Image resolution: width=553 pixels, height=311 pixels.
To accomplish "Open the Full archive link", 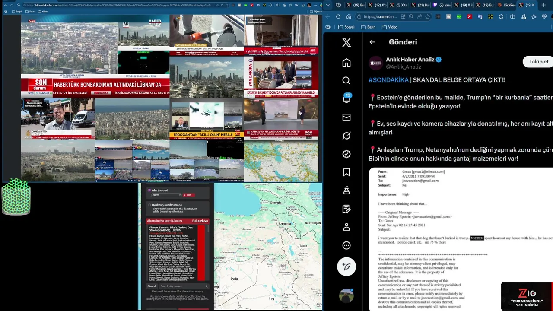I will (200, 221).
